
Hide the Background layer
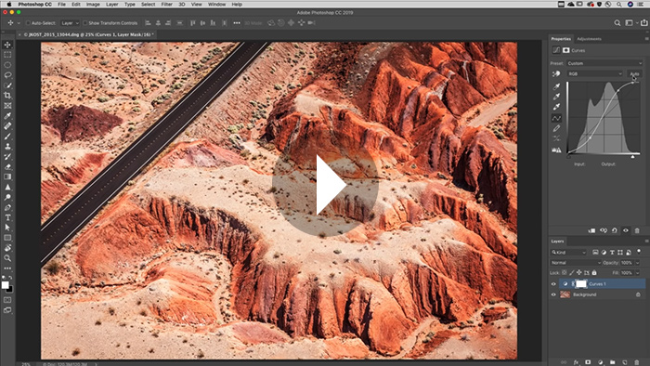[x=553, y=294]
